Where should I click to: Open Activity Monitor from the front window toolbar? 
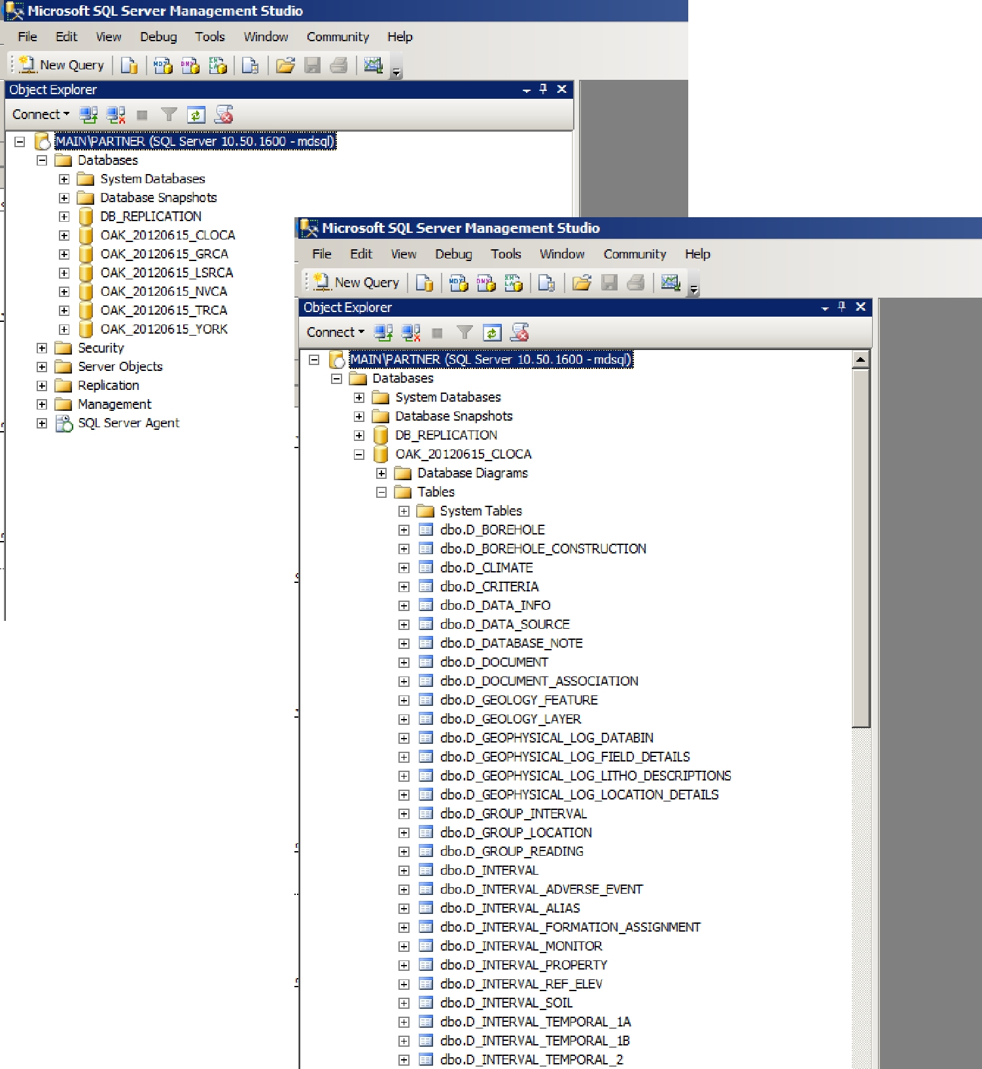[x=671, y=282]
